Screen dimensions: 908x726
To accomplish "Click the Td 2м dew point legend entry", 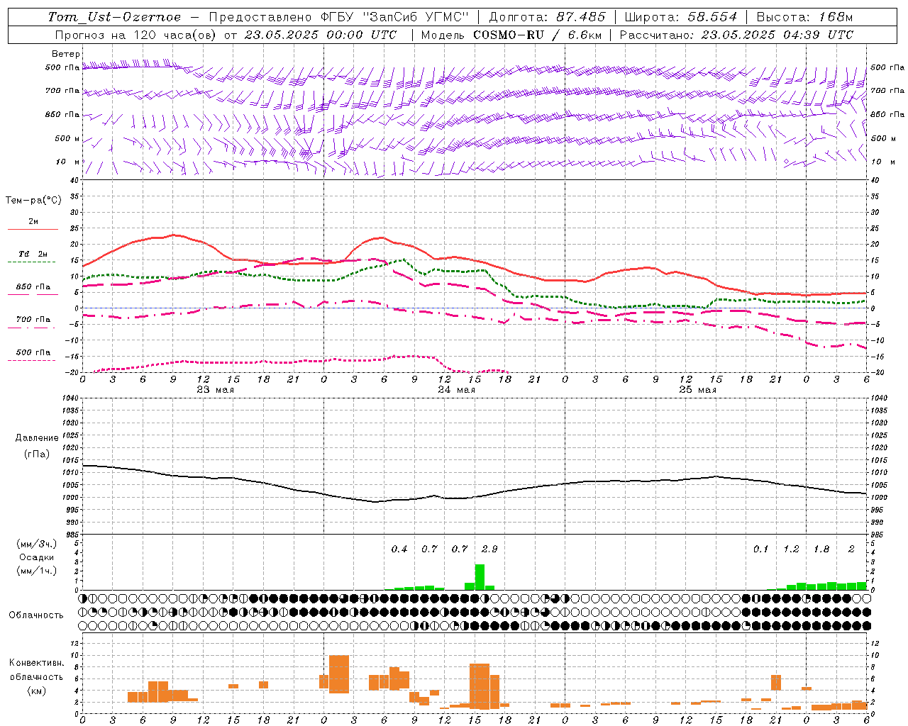I will pos(33,254).
